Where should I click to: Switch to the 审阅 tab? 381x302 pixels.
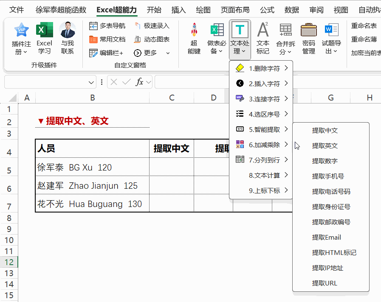[316, 10]
